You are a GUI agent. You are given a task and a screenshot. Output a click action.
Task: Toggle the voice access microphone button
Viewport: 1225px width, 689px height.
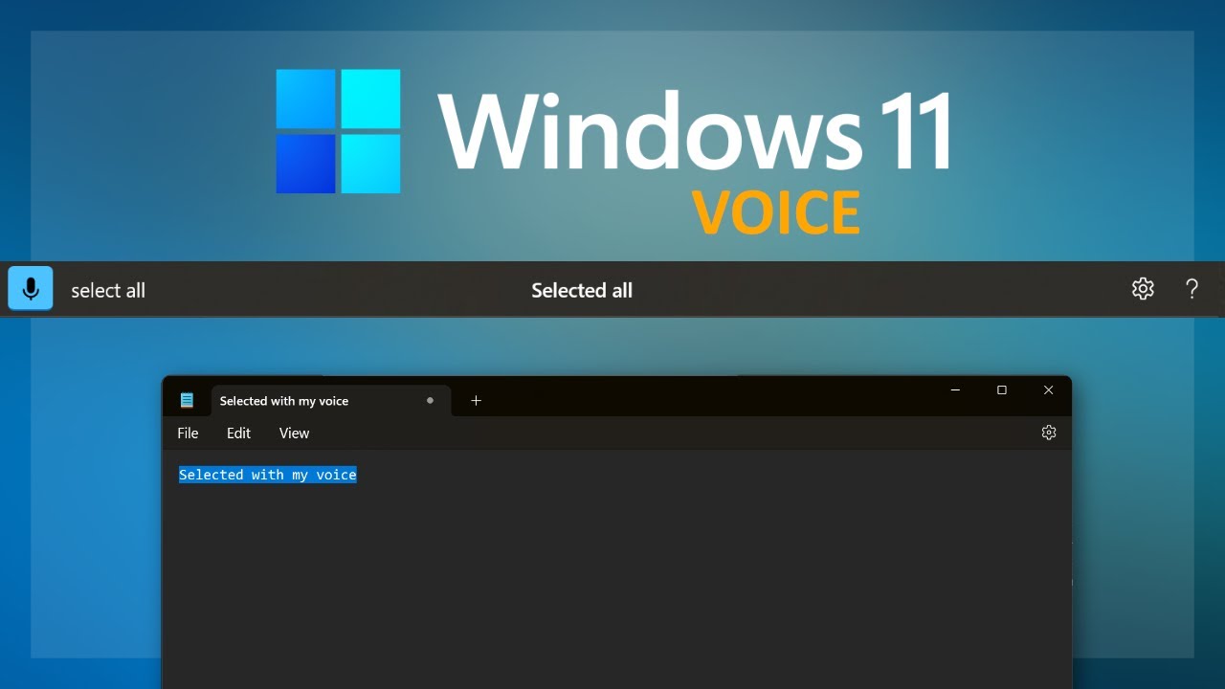31,289
